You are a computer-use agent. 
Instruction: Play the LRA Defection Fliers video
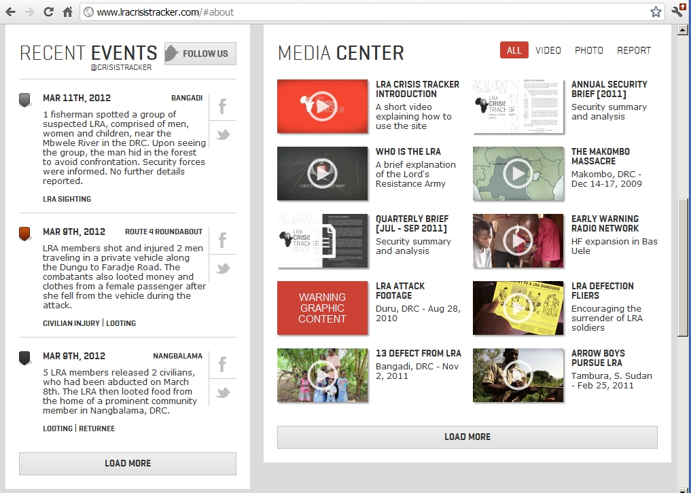point(518,308)
